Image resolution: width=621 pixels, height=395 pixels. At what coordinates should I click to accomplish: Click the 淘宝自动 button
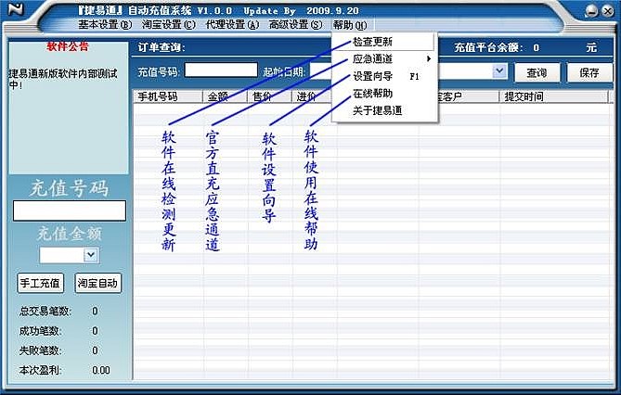97,283
